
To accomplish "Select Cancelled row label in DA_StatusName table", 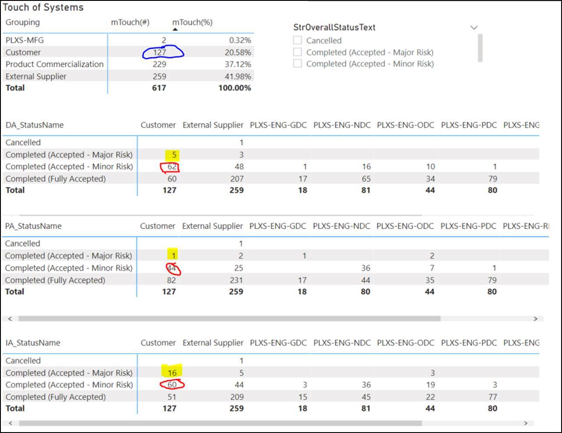I will 23,143.
